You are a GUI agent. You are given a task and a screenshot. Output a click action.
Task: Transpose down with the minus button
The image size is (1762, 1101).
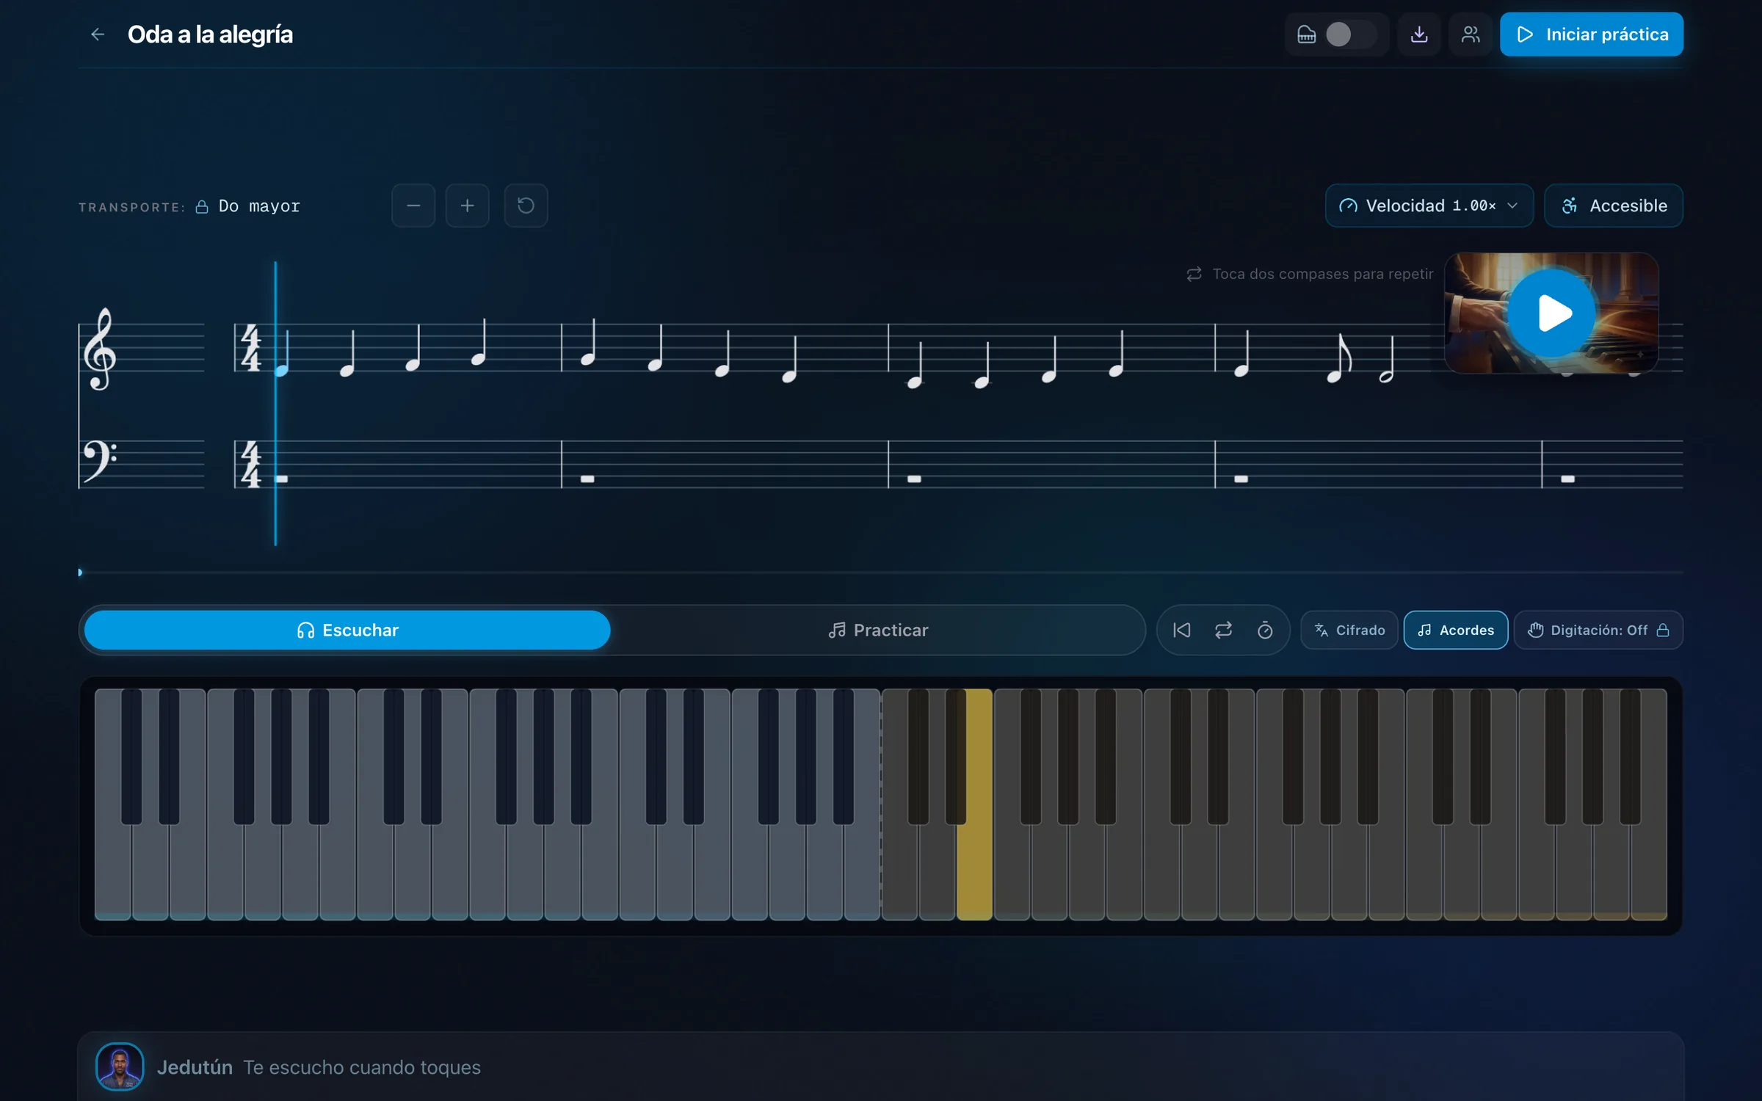[x=413, y=206]
